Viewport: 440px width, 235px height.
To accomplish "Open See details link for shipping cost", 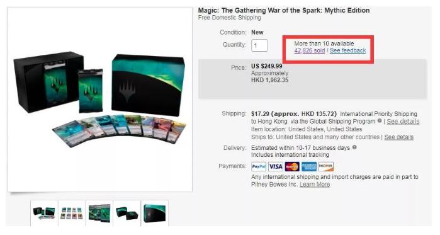I will pos(403,122).
